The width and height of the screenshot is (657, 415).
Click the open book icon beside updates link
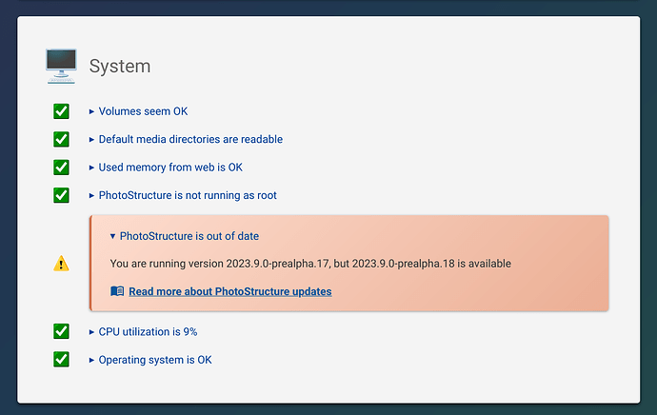pyautogui.click(x=117, y=291)
